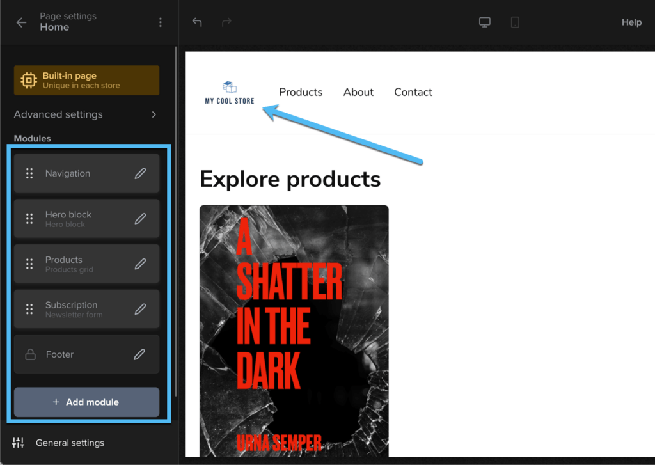Image resolution: width=655 pixels, height=465 pixels.
Task: Undo the last change
Action: point(197,22)
